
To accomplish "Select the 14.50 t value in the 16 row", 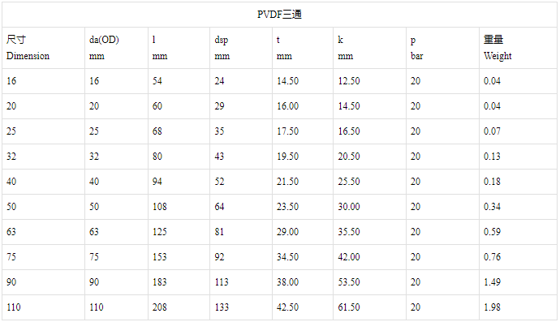I will coord(288,81).
